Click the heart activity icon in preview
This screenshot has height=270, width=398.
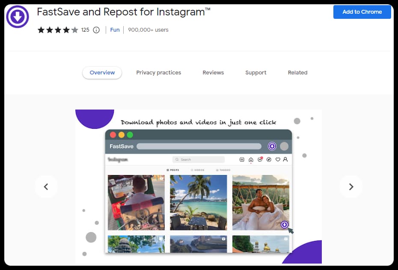278,159
